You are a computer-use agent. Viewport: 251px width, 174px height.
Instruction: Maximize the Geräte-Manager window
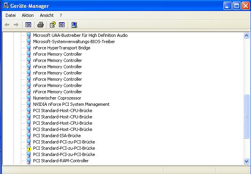tap(236, 6)
